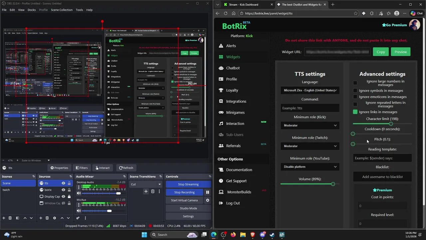
Task: Refresh the browser page
Action: click(x=226, y=13)
